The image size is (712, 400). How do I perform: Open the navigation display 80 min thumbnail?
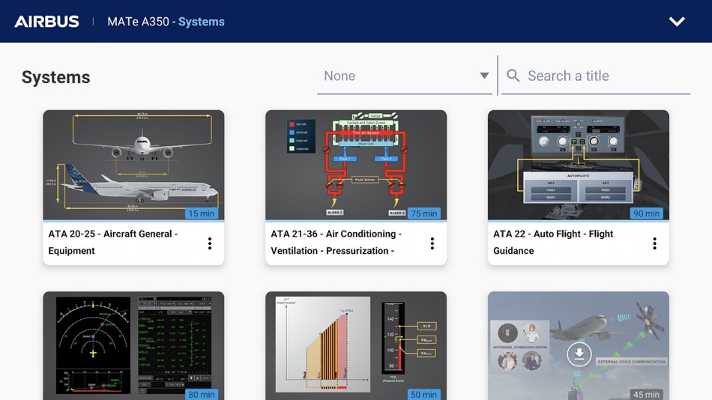(x=133, y=346)
